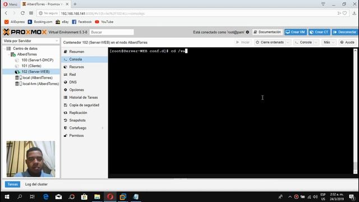Click the Iniciar button
The height and width of the screenshot is (202, 359).
point(243,43)
